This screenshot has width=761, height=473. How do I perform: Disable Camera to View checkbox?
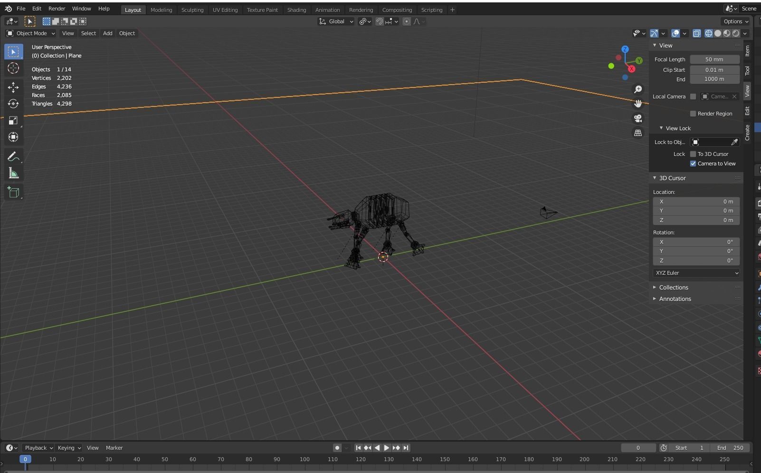click(x=693, y=164)
